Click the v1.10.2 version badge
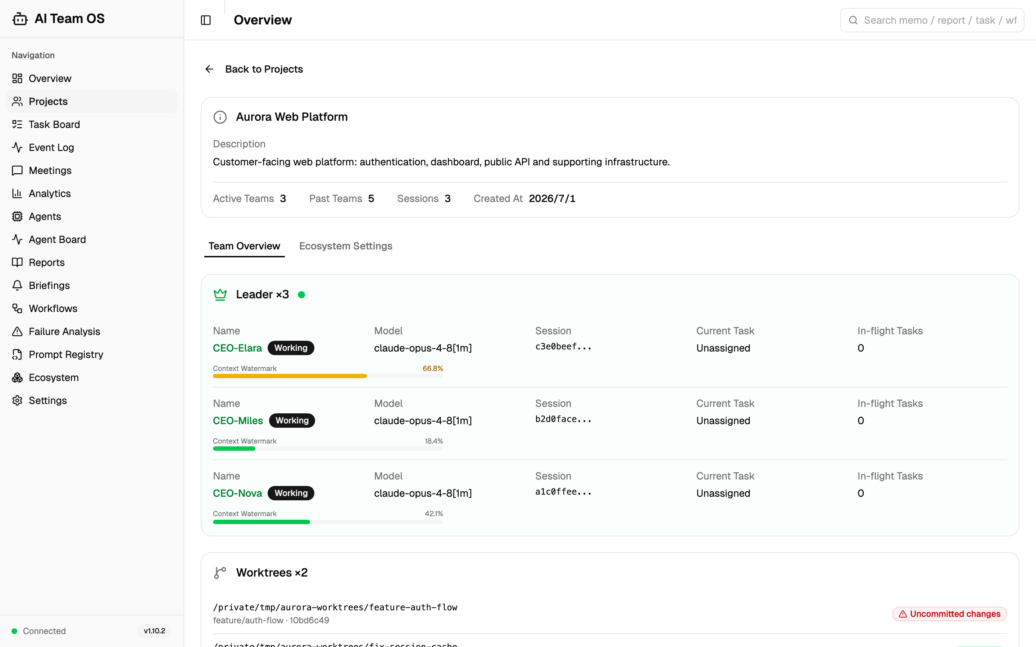1036x647 pixels. click(x=155, y=631)
